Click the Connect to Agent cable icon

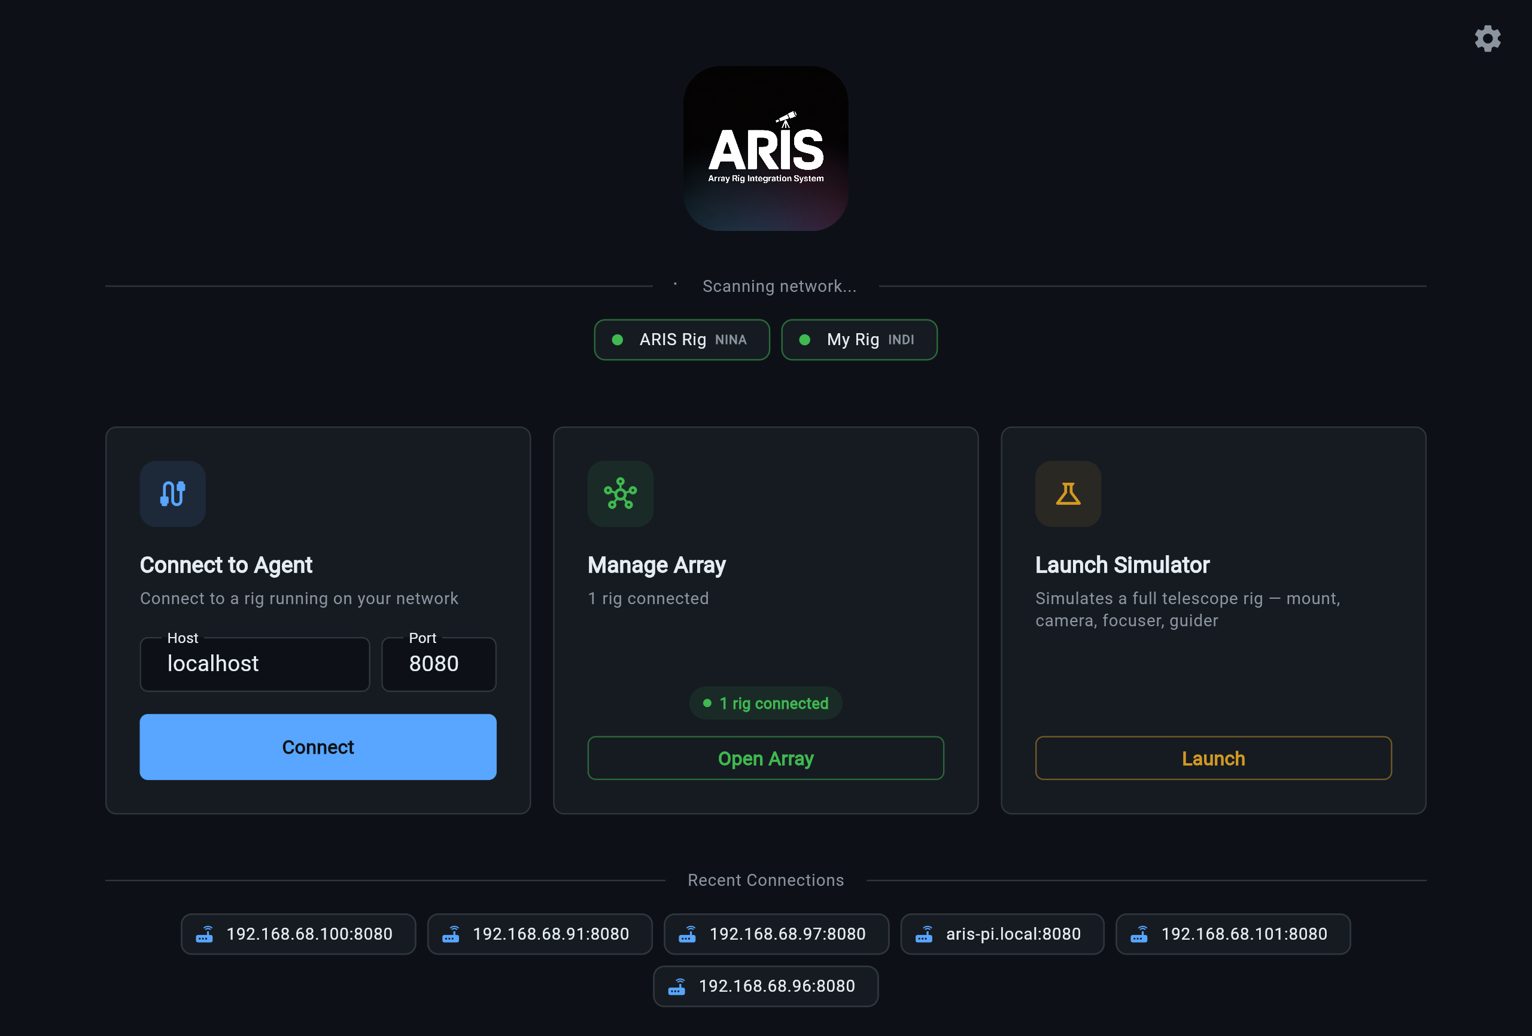(173, 493)
